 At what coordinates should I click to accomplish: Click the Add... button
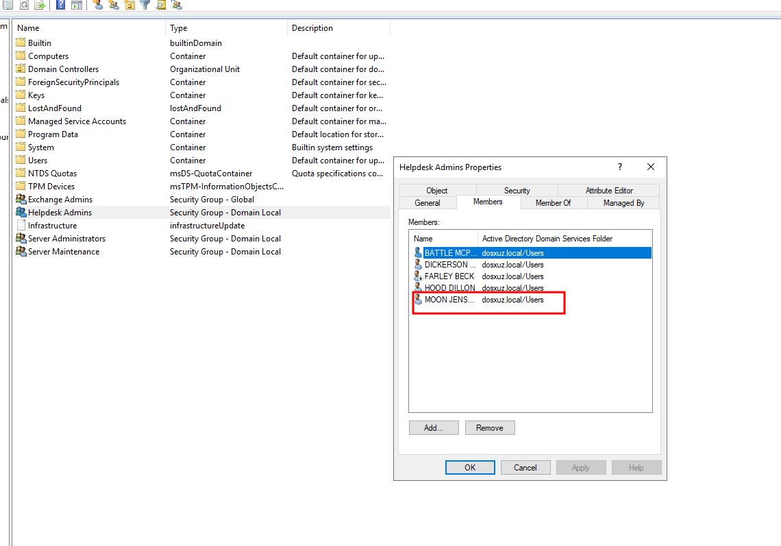[x=433, y=428]
